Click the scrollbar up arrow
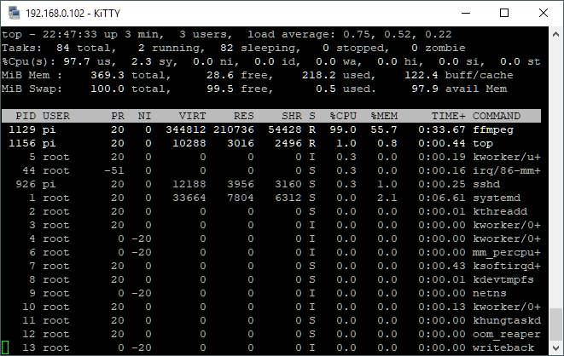Image resolution: width=564 pixels, height=356 pixels. [x=555, y=34]
